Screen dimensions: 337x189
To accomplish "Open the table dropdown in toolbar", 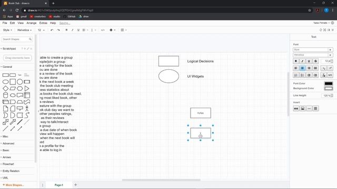I will [x=123, y=30].
